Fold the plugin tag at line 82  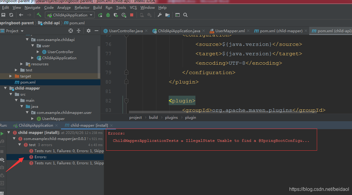127,101
